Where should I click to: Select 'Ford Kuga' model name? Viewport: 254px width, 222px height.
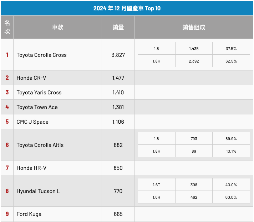pyautogui.click(x=29, y=214)
